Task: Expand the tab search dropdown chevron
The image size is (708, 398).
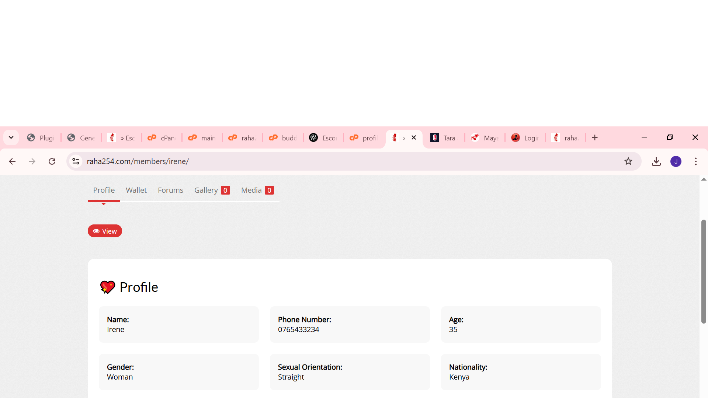Action: coord(11,137)
